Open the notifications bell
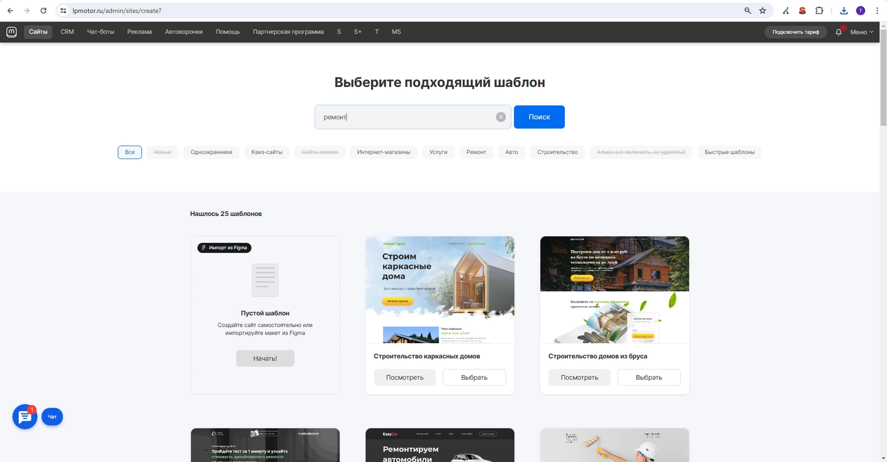 [x=838, y=32]
